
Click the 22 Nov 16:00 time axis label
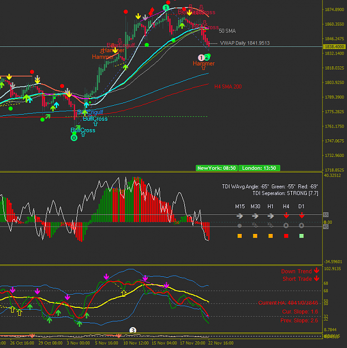coord(221,343)
